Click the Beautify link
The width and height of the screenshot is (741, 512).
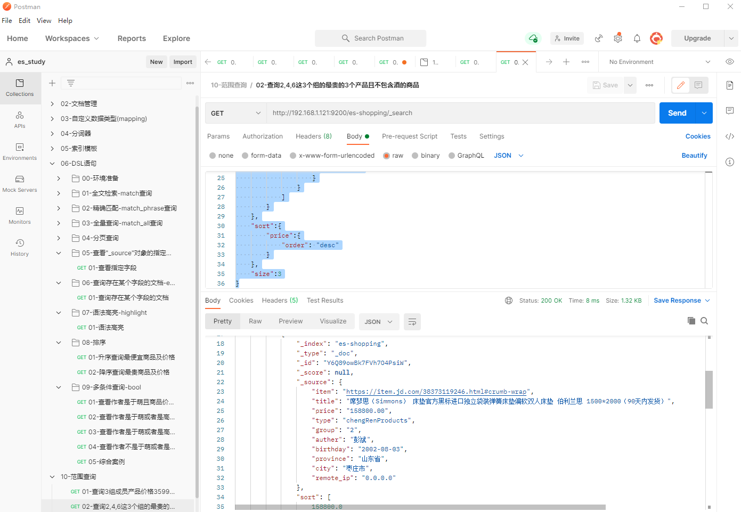tap(694, 156)
